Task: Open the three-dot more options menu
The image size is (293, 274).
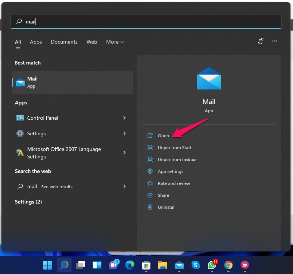Action: point(275,41)
